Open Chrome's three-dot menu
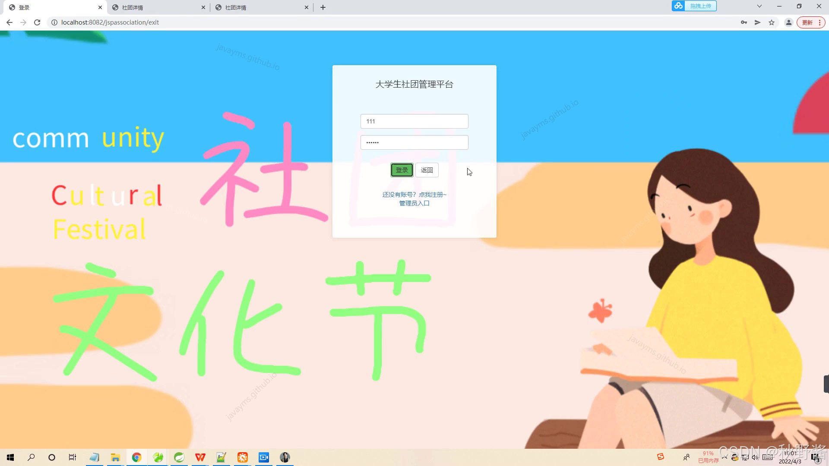 (819, 22)
